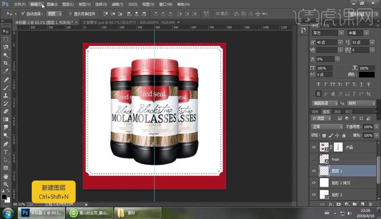Filter layers by pixel layers icon
Image resolution: width=381 pixels, height=219 pixels.
[x=340, y=118]
